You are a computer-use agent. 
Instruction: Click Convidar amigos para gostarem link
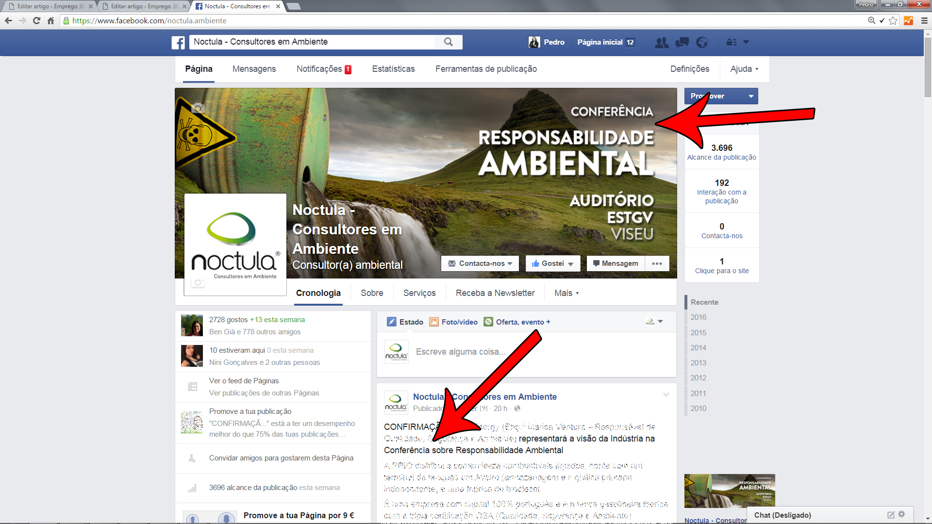pyautogui.click(x=281, y=458)
